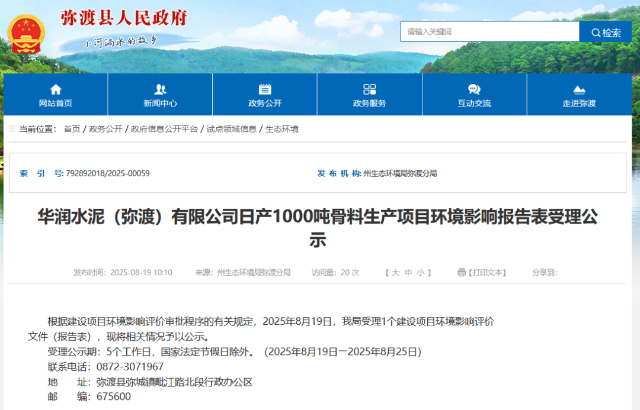
Task: Click the printer icon beside 打印文本
Action: tap(461, 272)
